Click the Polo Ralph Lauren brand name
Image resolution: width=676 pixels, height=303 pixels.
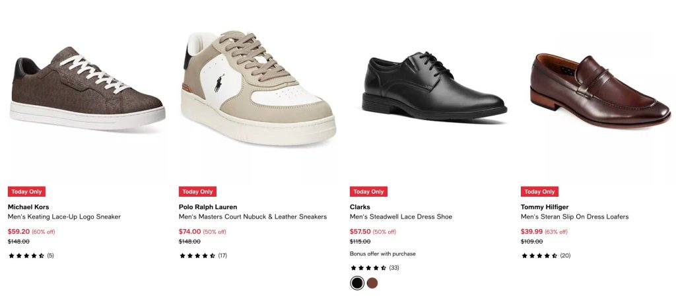coord(208,207)
